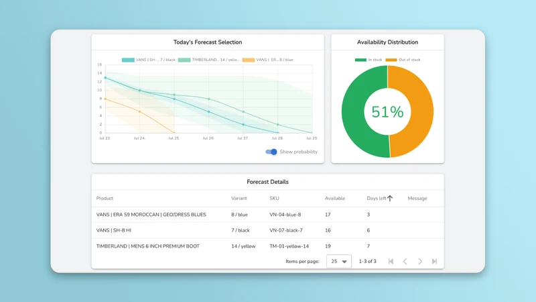Select VANS | SH-8 HI product row
The height and width of the screenshot is (302, 536).
(x=267, y=230)
